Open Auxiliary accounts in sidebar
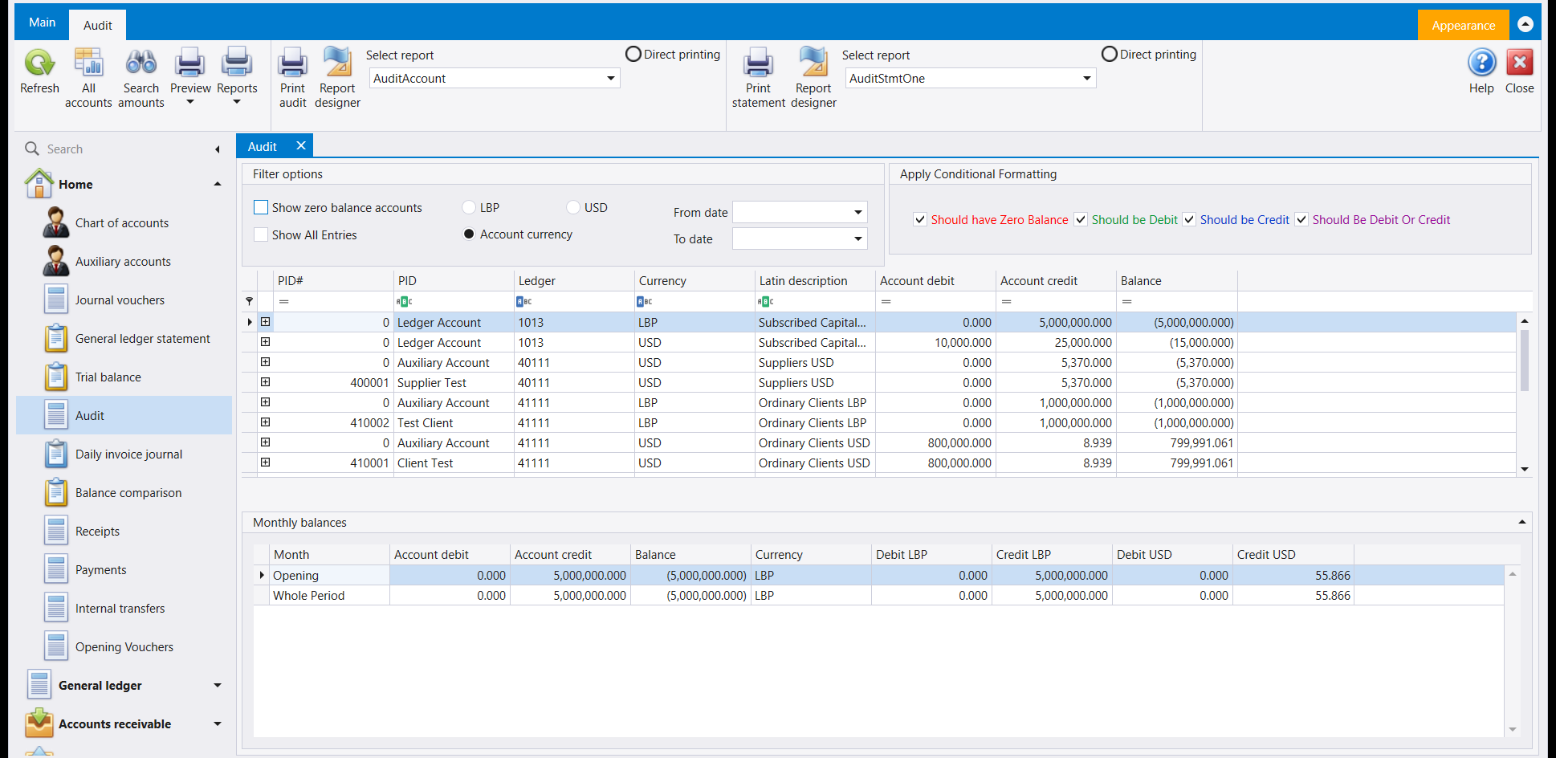Viewport: 1556px width, 758px height. 123,262
